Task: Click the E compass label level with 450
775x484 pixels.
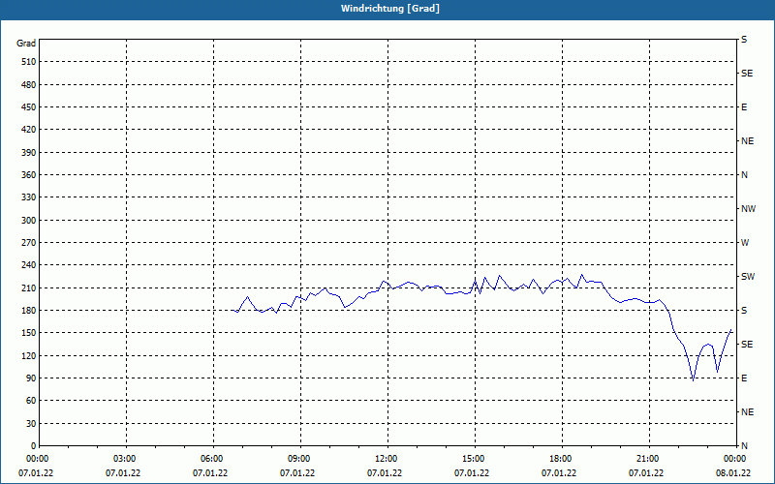Action: pyautogui.click(x=744, y=107)
